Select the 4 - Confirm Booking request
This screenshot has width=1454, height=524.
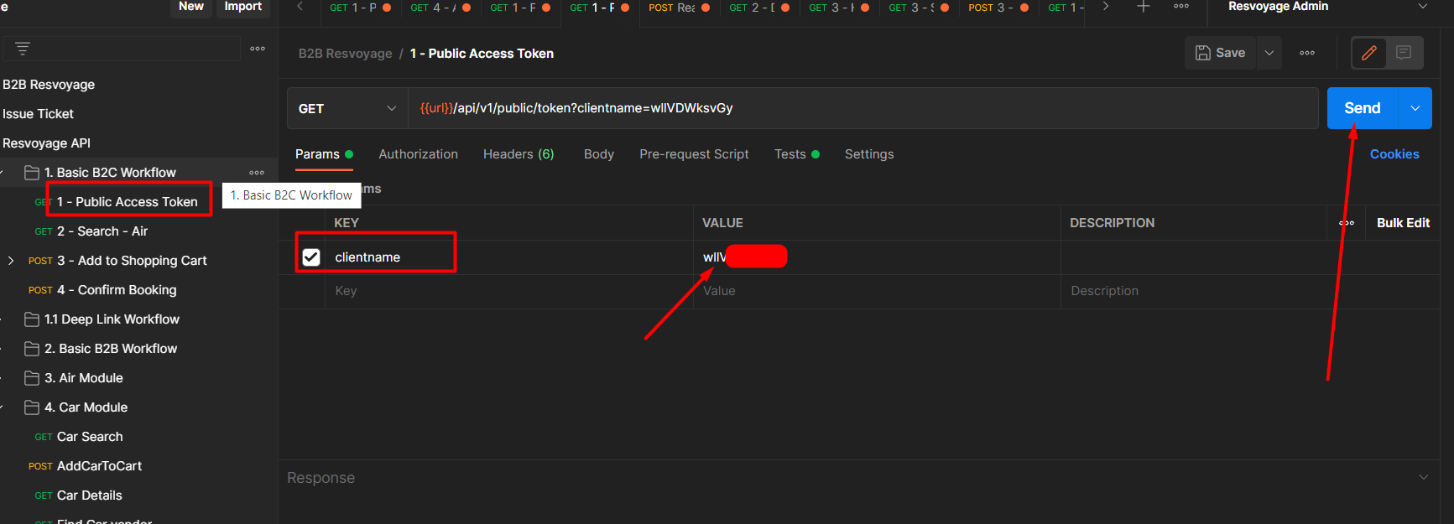click(117, 290)
